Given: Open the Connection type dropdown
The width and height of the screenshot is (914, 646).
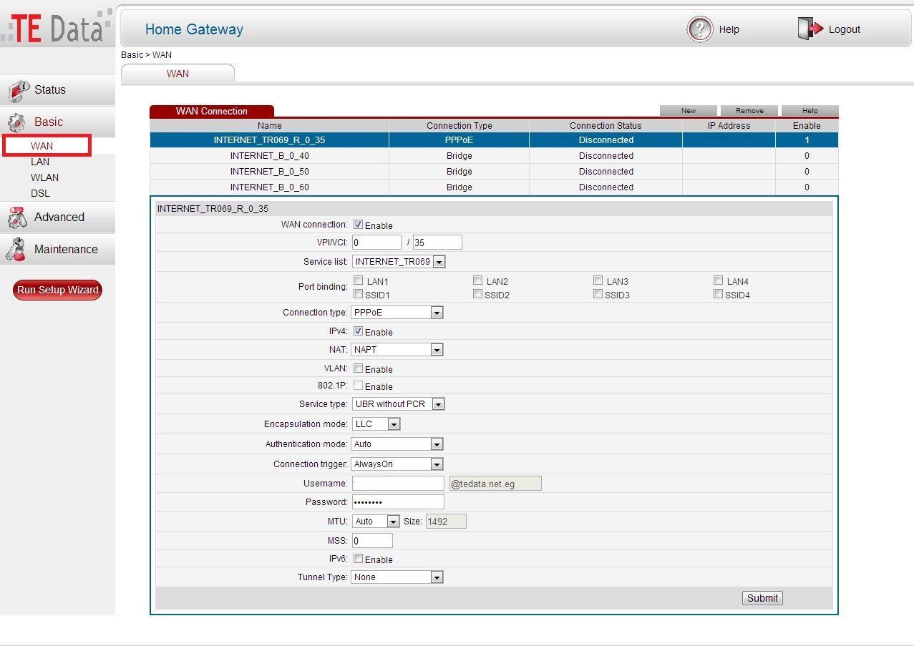Looking at the screenshot, I should (436, 312).
